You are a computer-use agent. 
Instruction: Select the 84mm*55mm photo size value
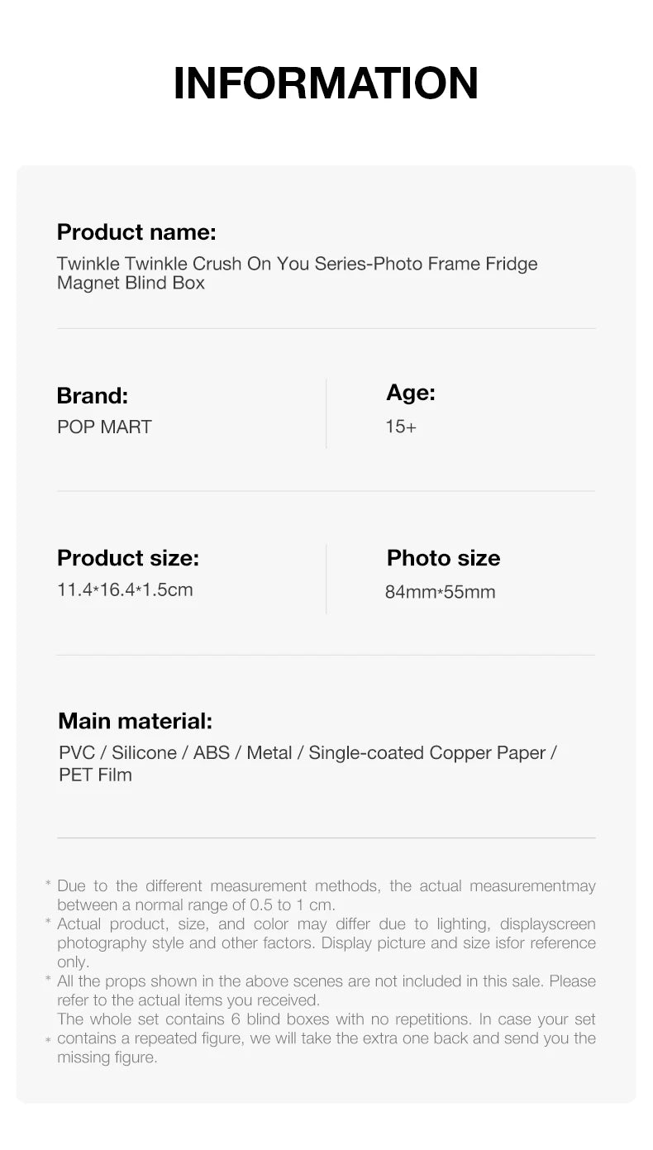[440, 592]
